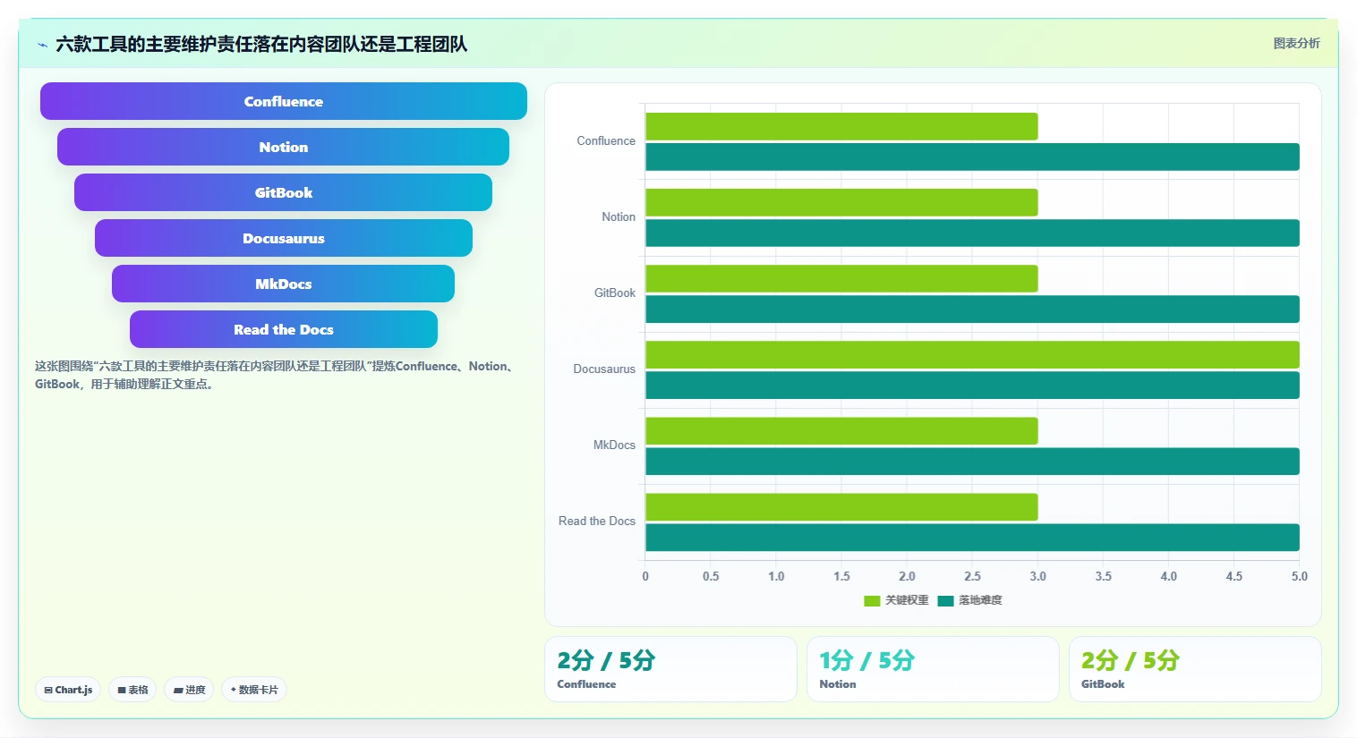Screen dimensions: 1357x738
Task: Click the 数据卡片 tag chip
Action: [x=254, y=690]
